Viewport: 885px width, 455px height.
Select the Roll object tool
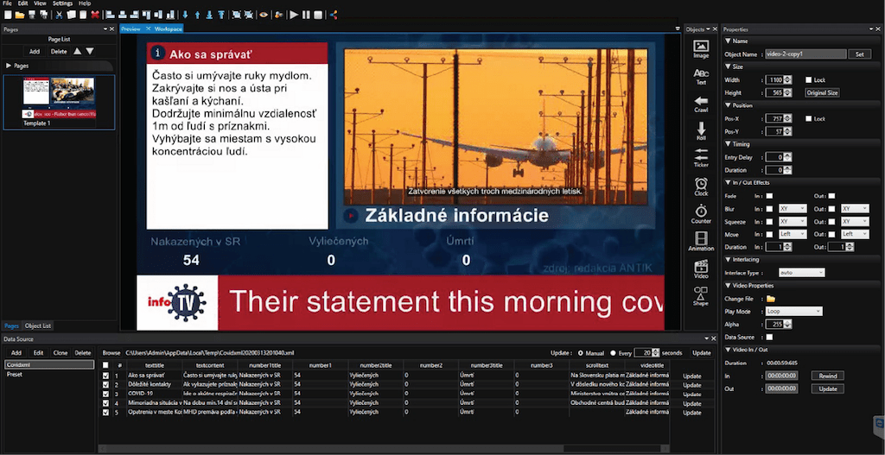click(x=701, y=132)
